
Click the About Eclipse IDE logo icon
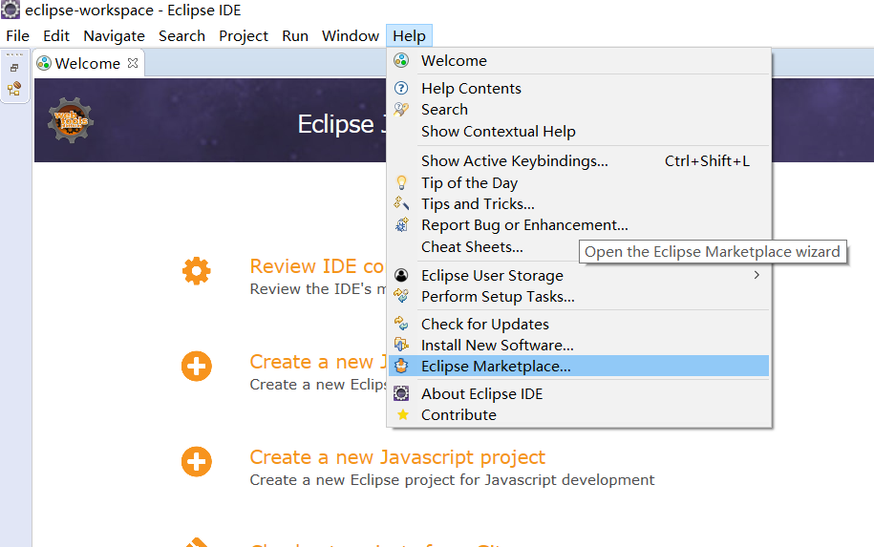(x=401, y=394)
